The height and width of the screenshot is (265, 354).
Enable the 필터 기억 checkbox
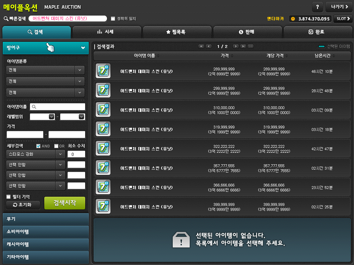pyautogui.click(x=8, y=197)
